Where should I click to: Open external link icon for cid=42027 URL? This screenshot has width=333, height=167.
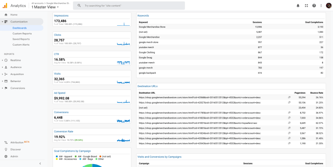289,102
